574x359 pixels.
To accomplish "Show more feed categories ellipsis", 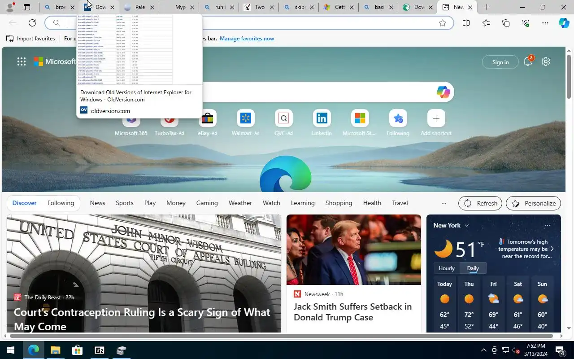I will 444,203.
